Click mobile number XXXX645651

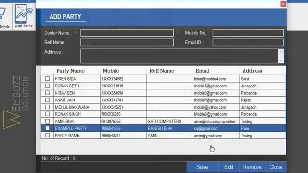(x=112, y=107)
